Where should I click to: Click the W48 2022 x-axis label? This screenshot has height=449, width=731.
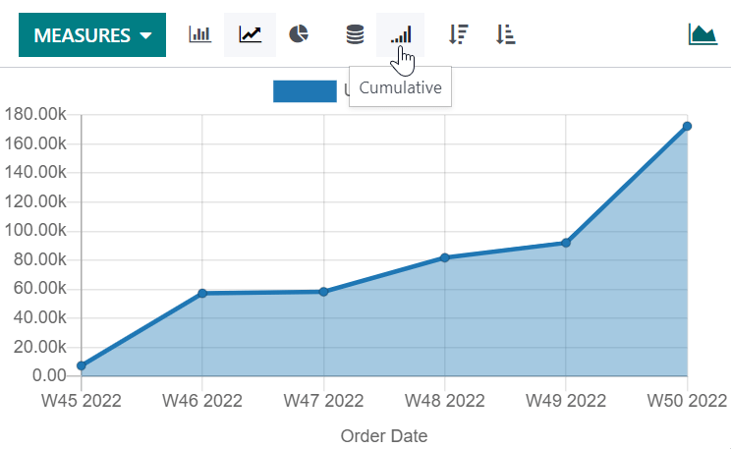(x=445, y=401)
